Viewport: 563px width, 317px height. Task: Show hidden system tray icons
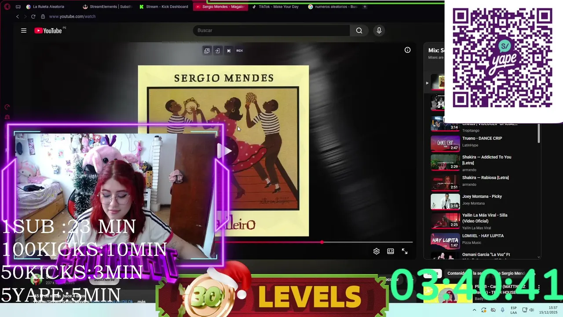pyautogui.click(x=474, y=310)
